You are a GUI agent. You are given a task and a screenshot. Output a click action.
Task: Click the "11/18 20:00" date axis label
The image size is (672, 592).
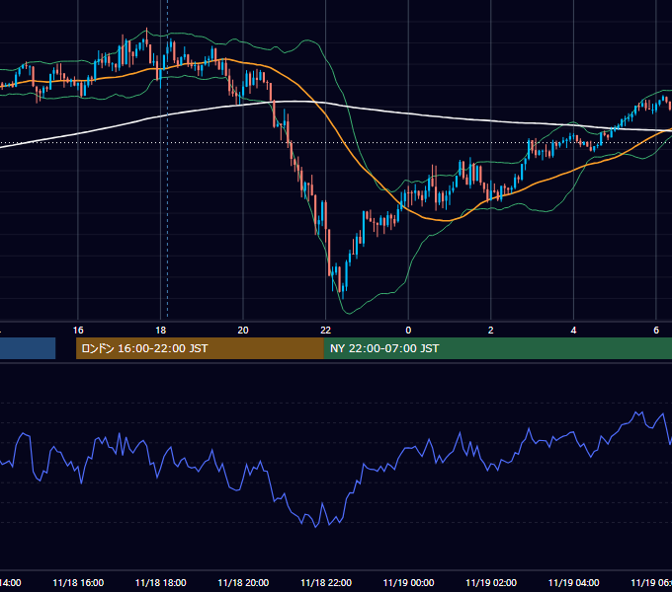243,582
